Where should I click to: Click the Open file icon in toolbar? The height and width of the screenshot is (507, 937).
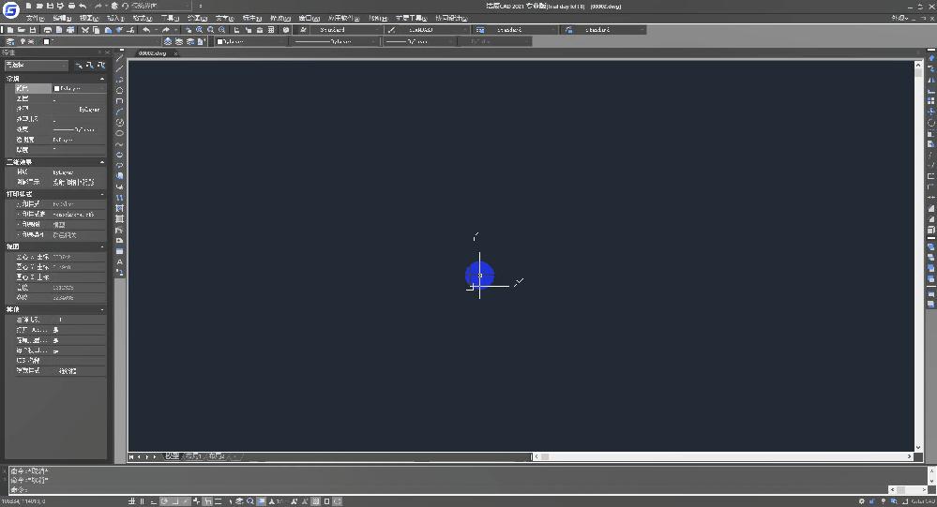pos(20,30)
